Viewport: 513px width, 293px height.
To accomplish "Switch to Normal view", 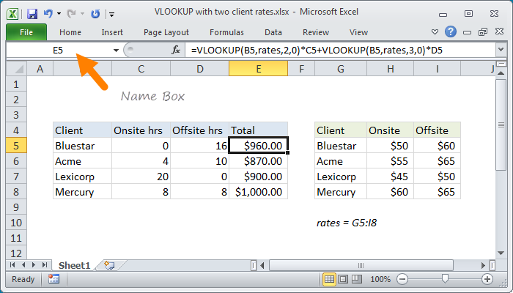I will 330,279.
